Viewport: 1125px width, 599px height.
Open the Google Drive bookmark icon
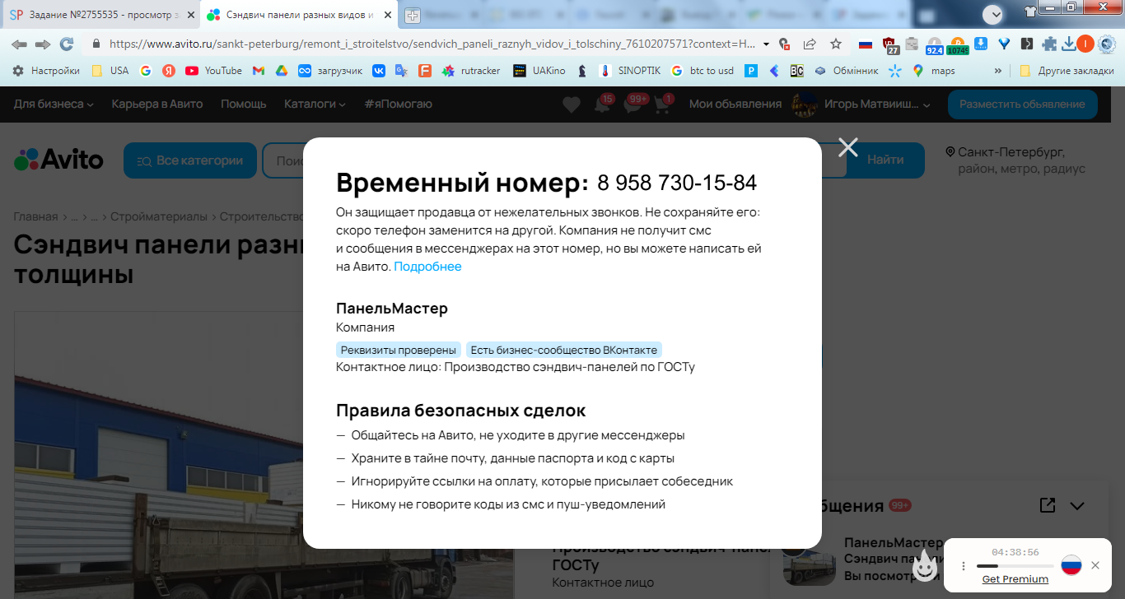281,71
